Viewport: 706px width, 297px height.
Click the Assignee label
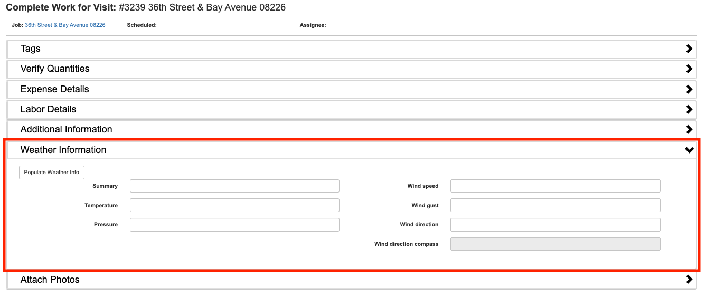(x=313, y=25)
